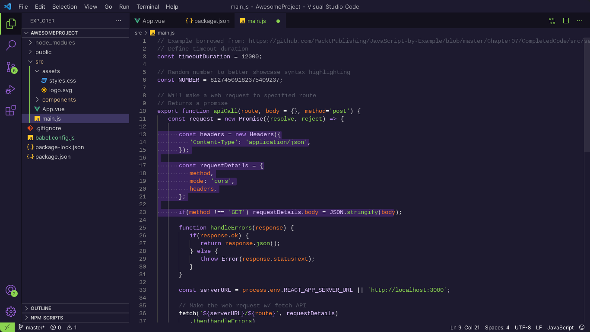Click the apiCall function name on line 10
Screen dimensions: 590x332
tap(226, 111)
